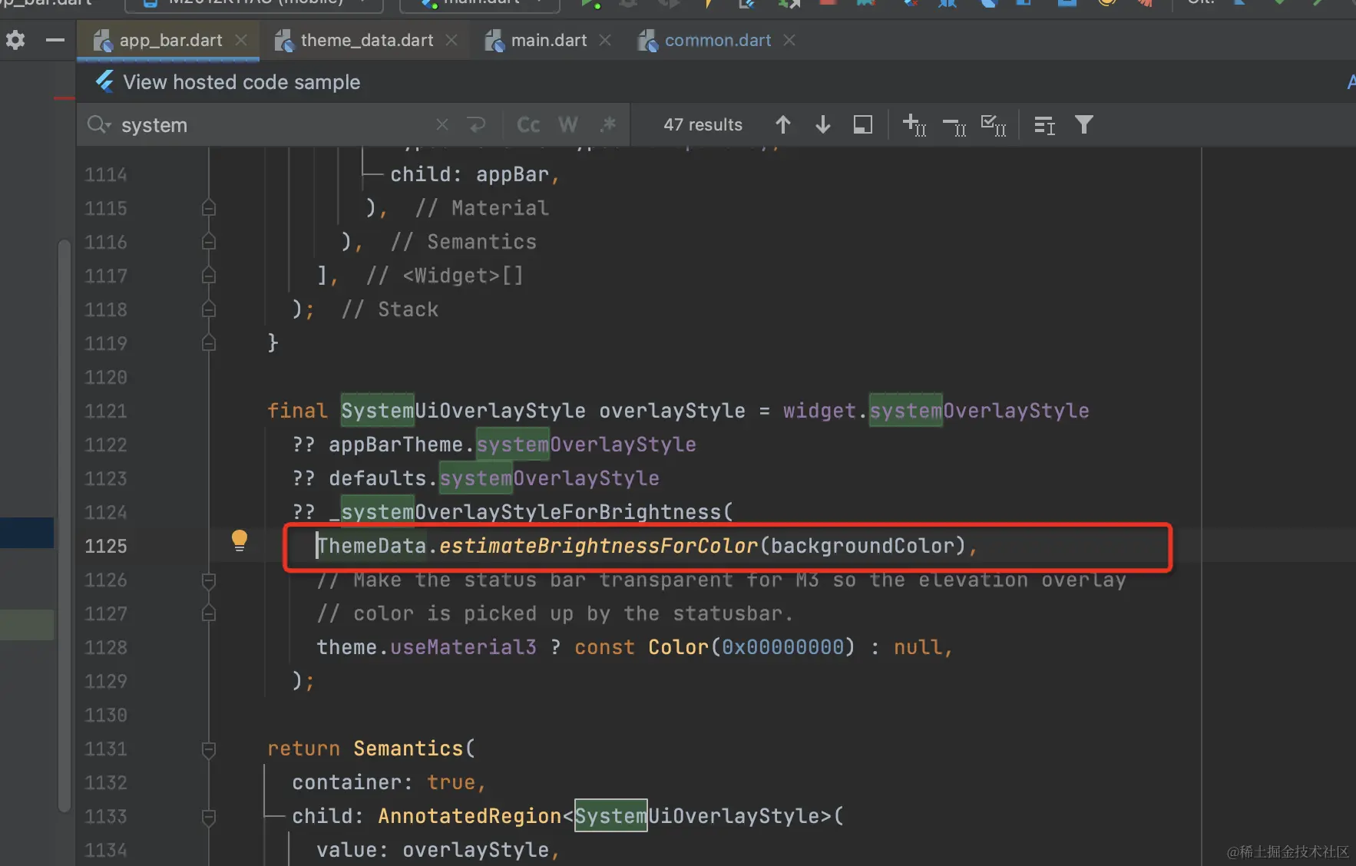This screenshot has width=1356, height=866.
Task: Open search history via the magnifier icon
Action: (x=99, y=124)
